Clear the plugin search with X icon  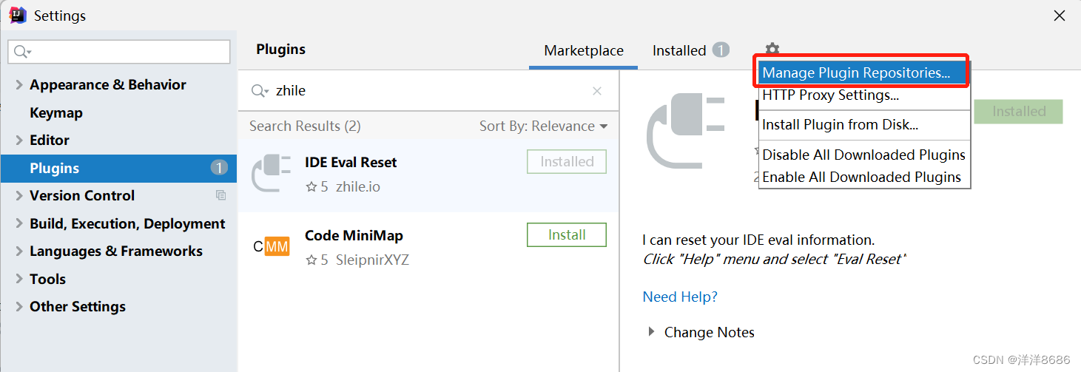point(597,91)
